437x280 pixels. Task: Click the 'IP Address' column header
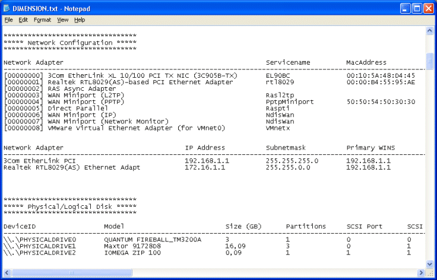pyautogui.click(x=205, y=148)
